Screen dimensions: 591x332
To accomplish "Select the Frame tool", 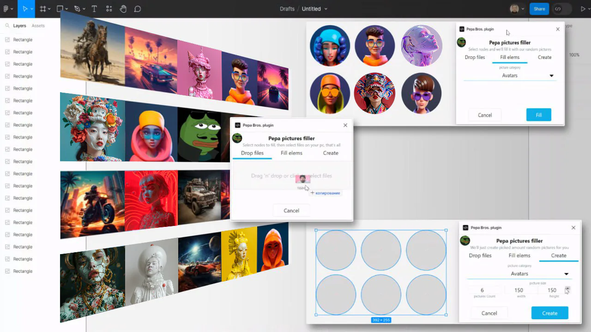I will (x=42, y=9).
